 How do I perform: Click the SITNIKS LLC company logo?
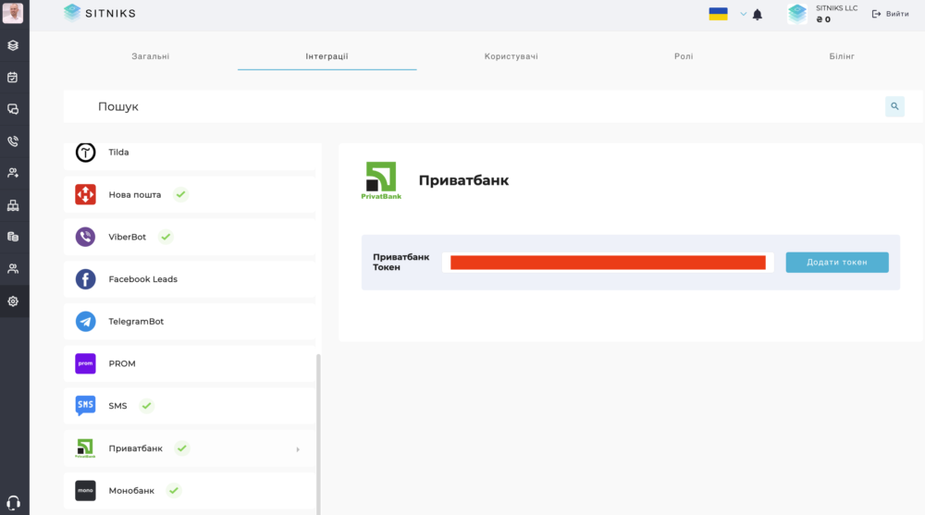click(x=797, y=14)
